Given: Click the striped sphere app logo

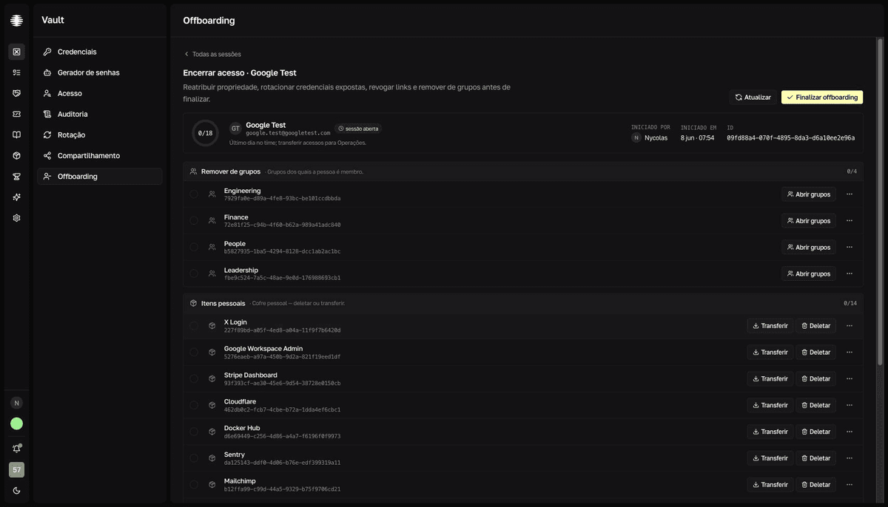Looking at the screenshot, I should coord(16,21).
